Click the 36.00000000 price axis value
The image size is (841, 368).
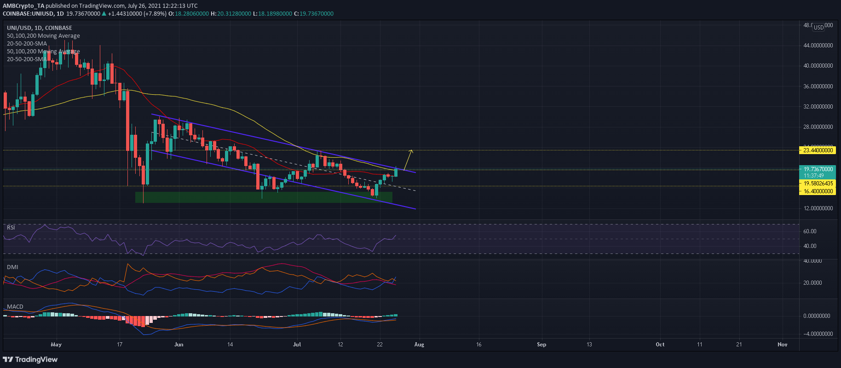pyautogui.click(x=818, y=86)
